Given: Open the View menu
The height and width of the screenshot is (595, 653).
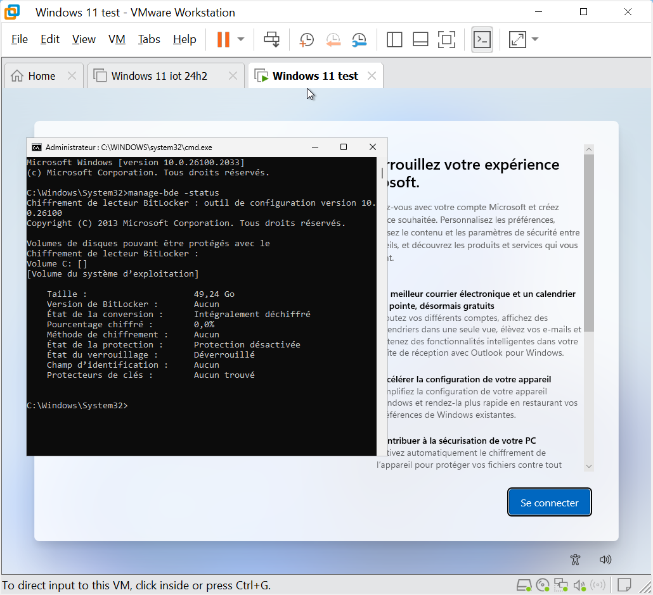Looking at the screenshot, I should (x=84, y=39).
